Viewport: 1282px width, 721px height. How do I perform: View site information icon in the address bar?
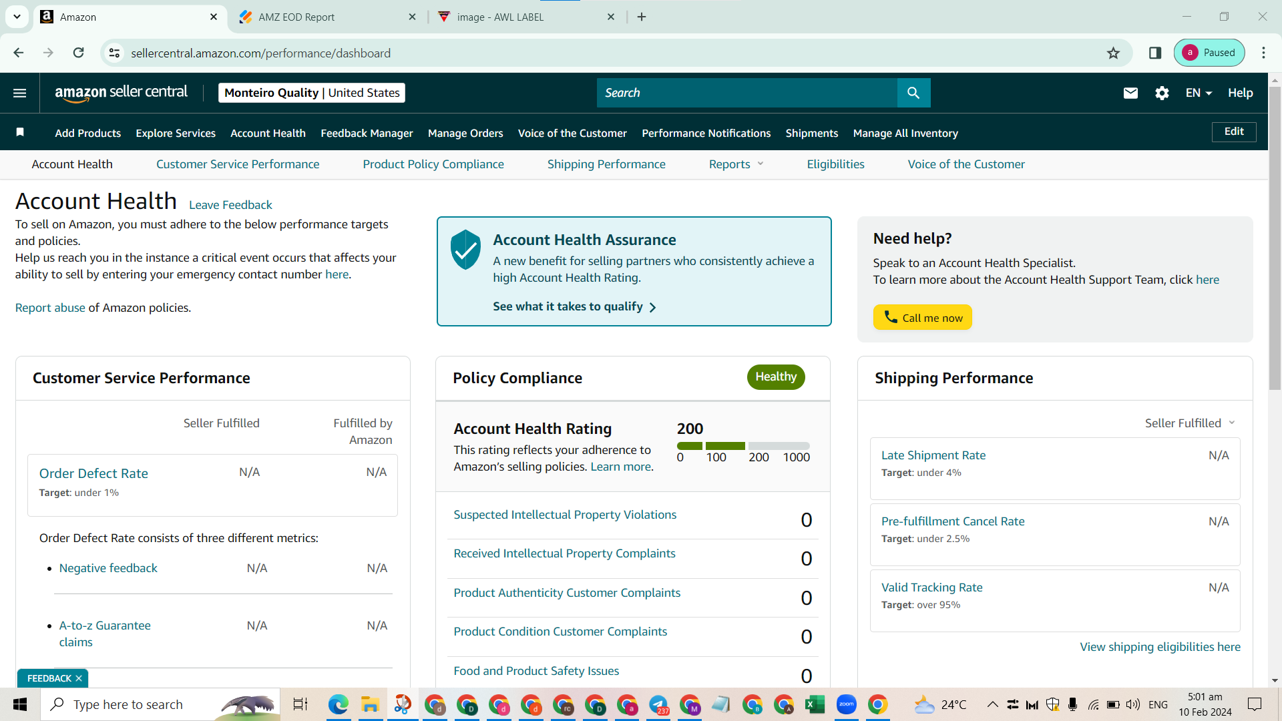pos(115,53)
